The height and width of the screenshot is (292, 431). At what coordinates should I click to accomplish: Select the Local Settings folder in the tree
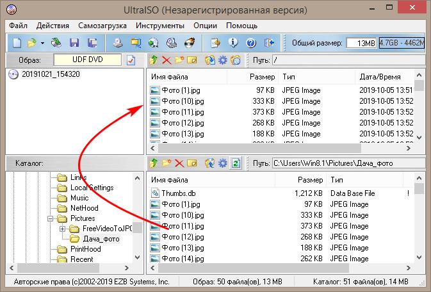click(x=92, y=188)
